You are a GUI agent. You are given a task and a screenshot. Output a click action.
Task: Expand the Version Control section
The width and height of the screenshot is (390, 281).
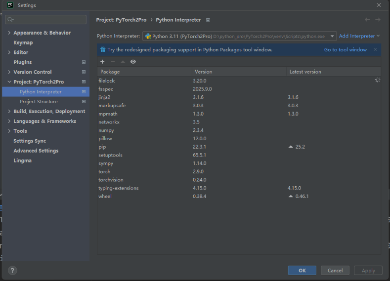pyautogui.click(x=9, y=72)
